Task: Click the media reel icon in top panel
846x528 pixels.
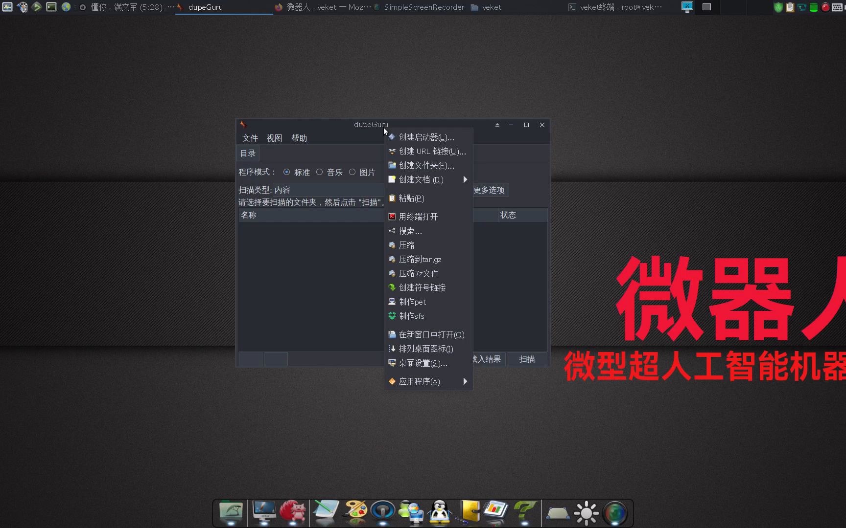Action: pyautogui.click(x=23, y=7)
